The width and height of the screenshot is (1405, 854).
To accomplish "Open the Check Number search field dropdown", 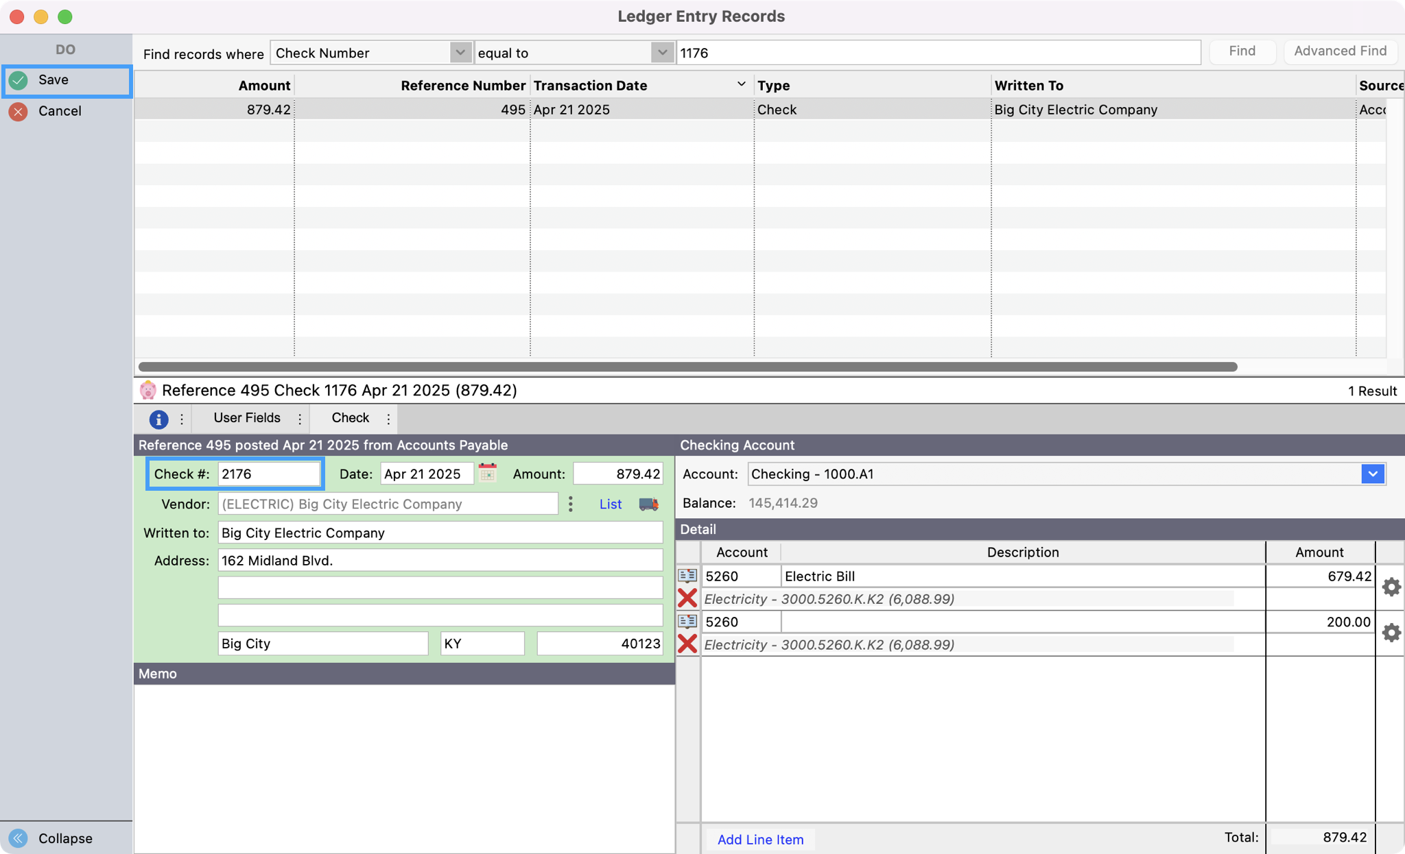I will click(x=459, y=52).
